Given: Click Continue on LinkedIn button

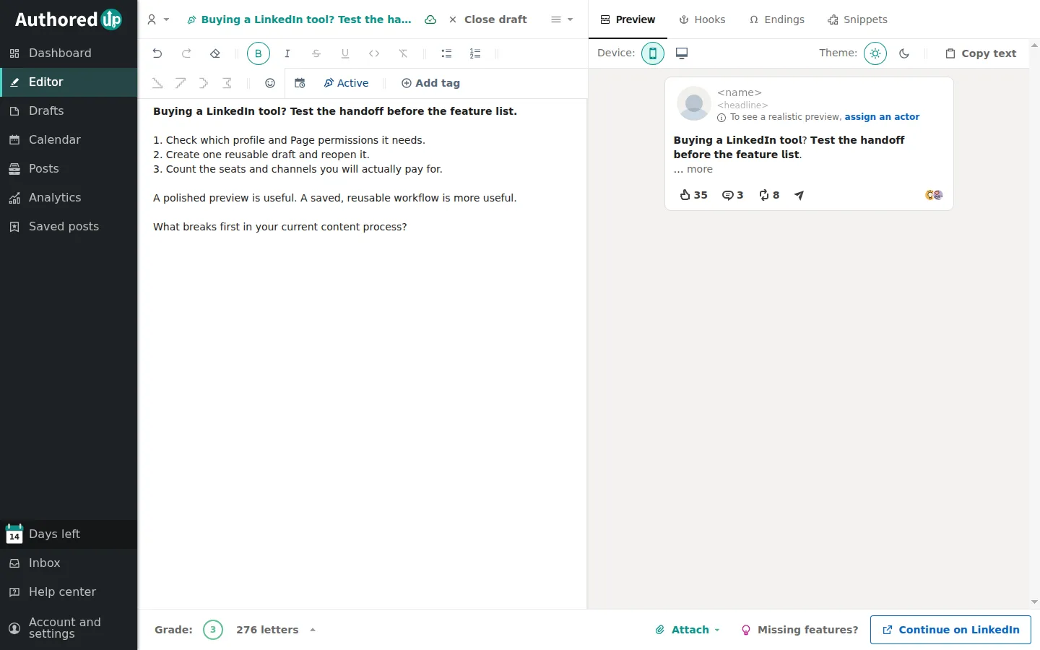Looking at the screenshot, I should [x=950, y=630].
